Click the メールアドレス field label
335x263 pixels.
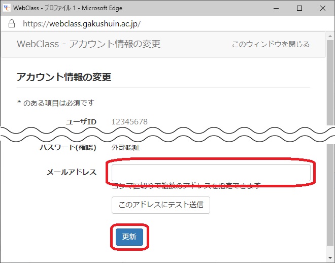[x=71, y=173]
